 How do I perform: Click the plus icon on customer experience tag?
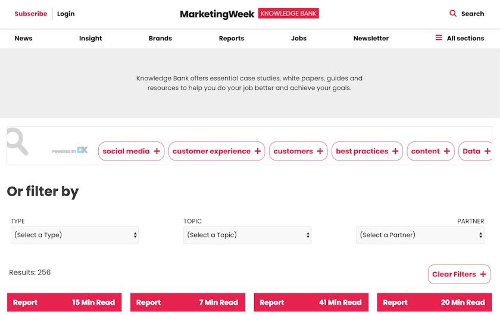click(258, 151)
